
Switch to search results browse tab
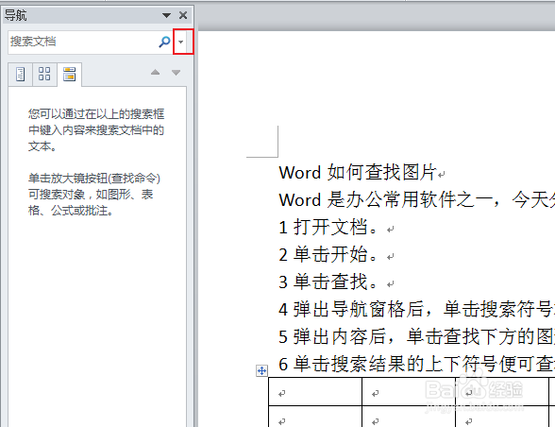70,75
